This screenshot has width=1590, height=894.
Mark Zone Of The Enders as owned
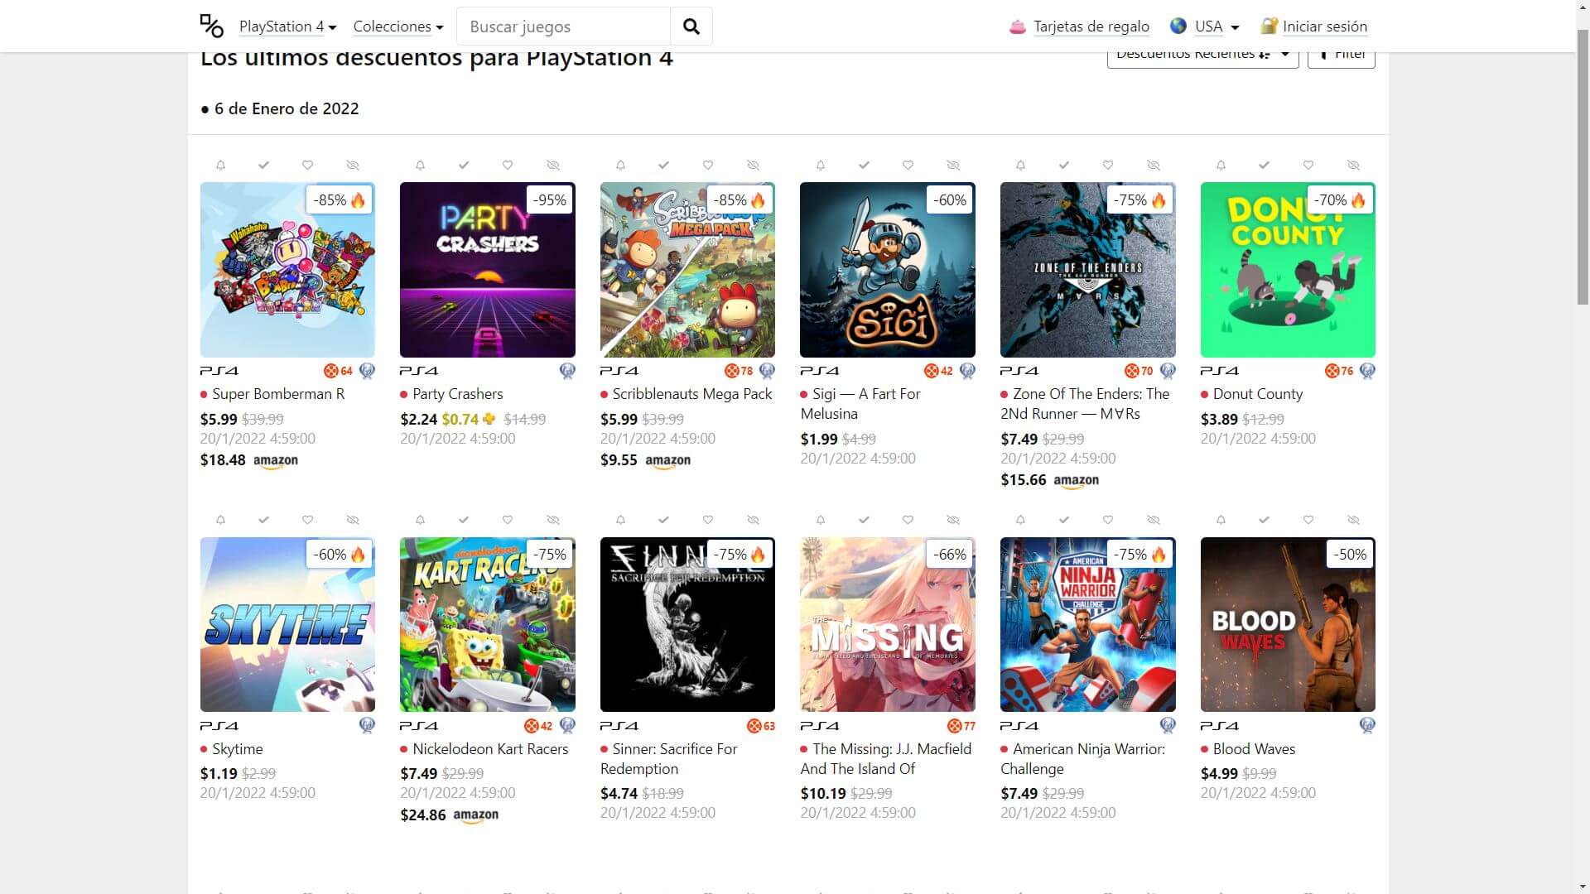coord(1064,166)
